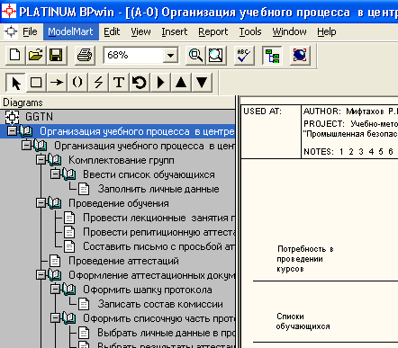Click the document control icon beside File
The width and height of the screenshot is (398, 348).
11,31
